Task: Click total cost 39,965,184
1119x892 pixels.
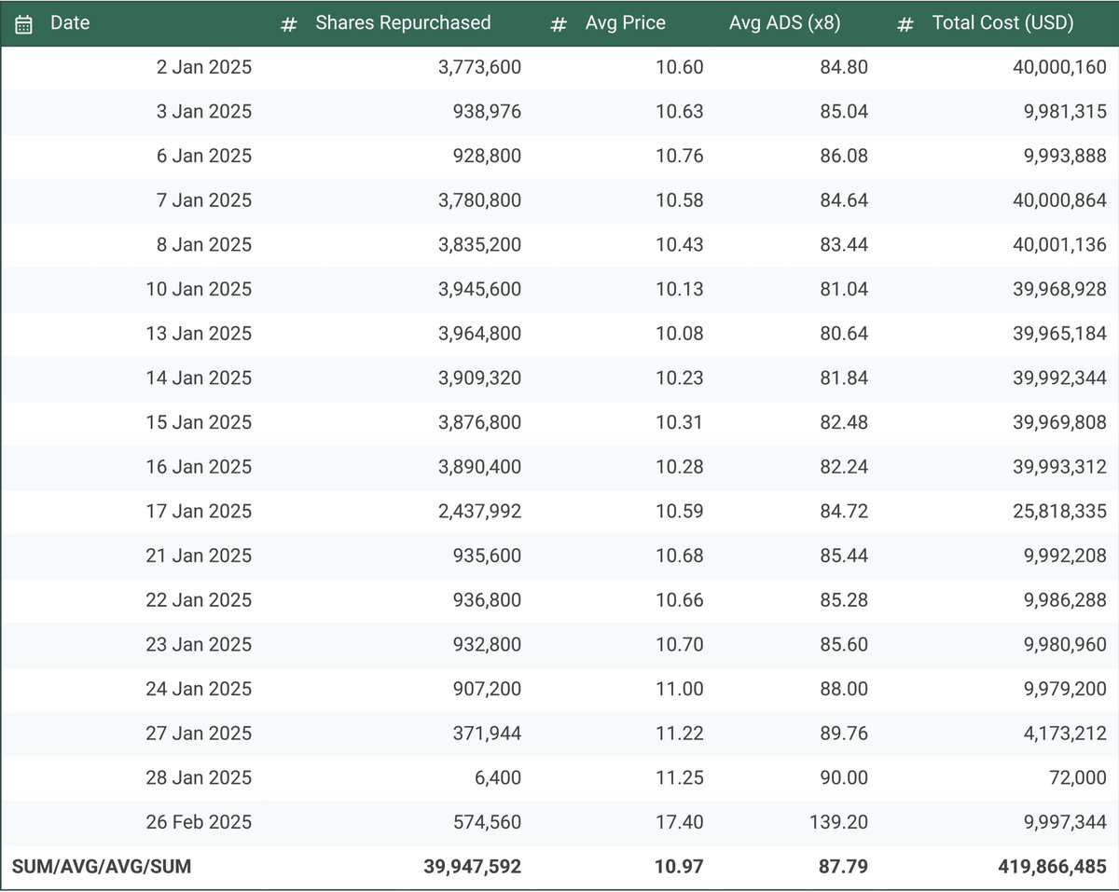Action: click(1060, 334)
